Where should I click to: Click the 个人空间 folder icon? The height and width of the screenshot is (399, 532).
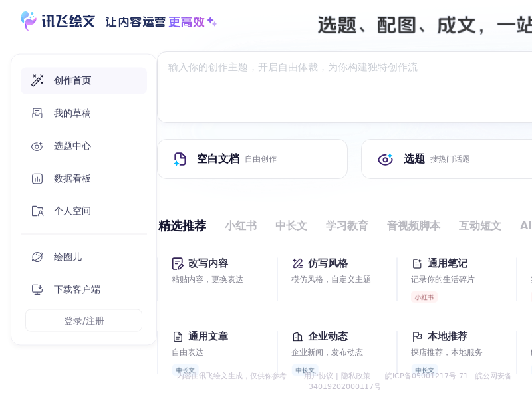click(37, 211)
